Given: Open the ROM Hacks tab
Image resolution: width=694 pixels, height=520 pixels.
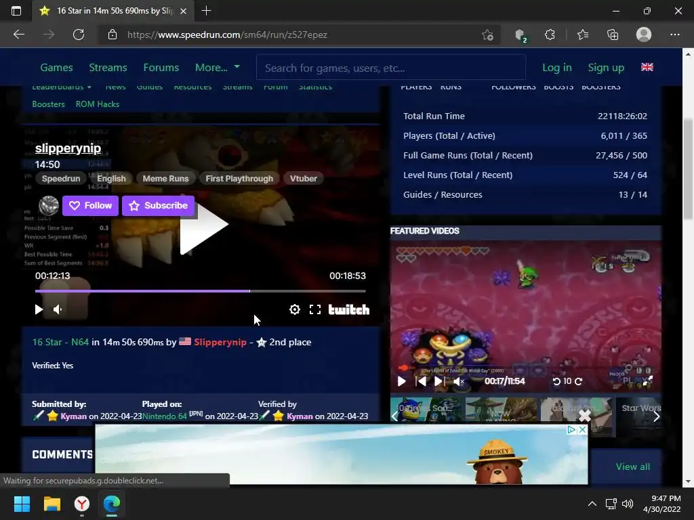Looking at the screenshot, I should [98, 104].
